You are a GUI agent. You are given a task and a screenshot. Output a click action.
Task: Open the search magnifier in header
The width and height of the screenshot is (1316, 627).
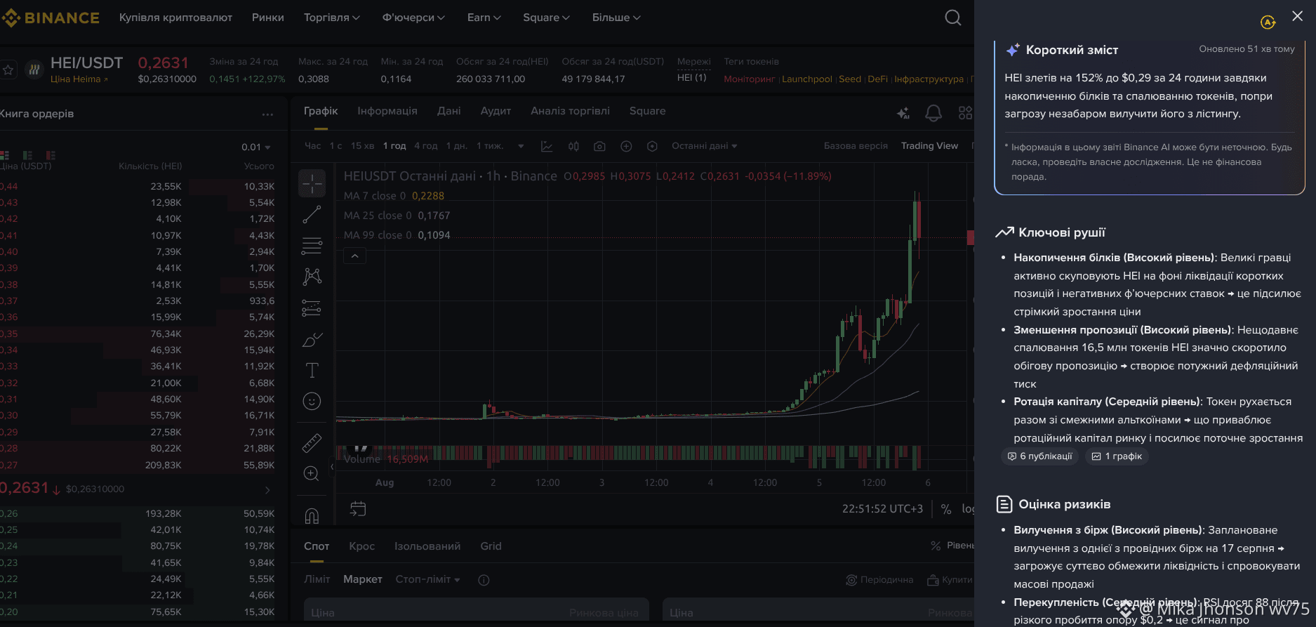pos(952,18)
